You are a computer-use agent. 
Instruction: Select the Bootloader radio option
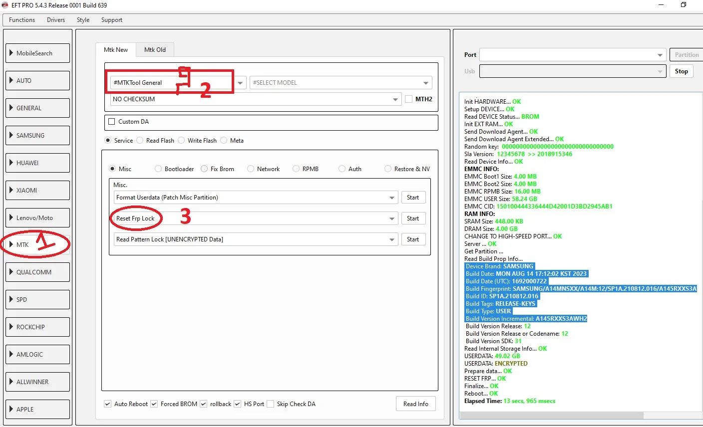[x=159, y=169]
